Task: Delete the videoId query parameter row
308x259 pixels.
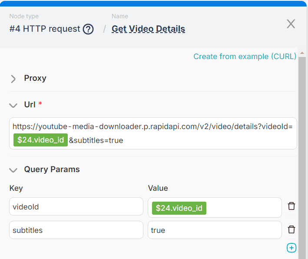Action: [x=291, y=206]
